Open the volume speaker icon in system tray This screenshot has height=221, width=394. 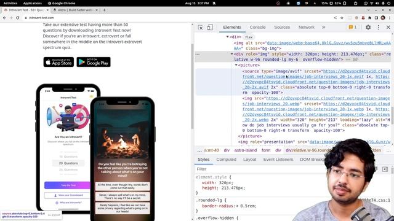pos(377,3)
